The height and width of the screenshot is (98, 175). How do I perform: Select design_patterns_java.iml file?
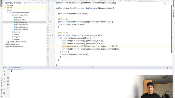pyautogui.click(x=17, y=42)
